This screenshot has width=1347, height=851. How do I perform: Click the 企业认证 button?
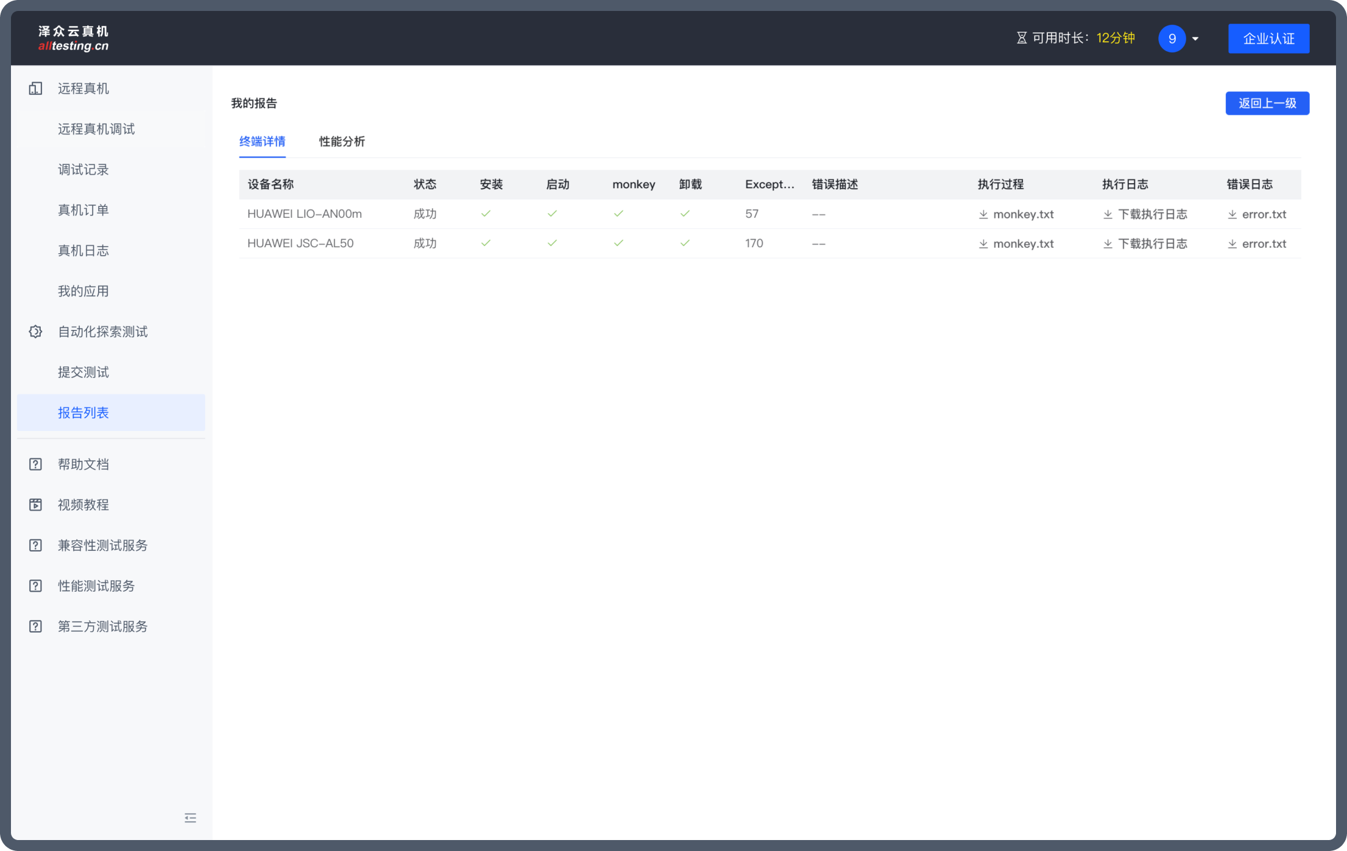(1268, 38)
